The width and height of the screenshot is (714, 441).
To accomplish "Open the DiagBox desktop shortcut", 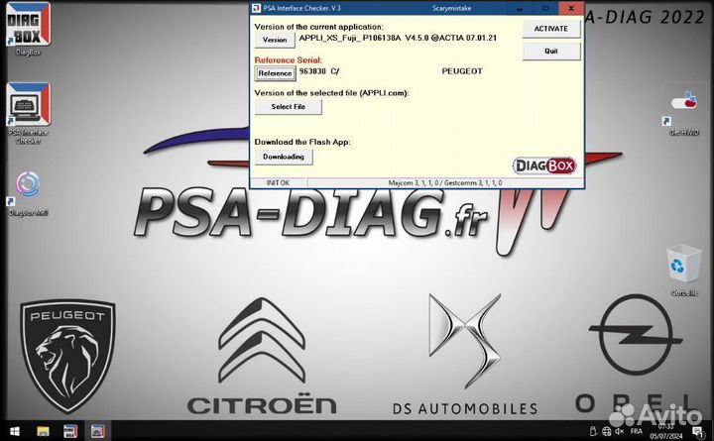I will 28,28.
